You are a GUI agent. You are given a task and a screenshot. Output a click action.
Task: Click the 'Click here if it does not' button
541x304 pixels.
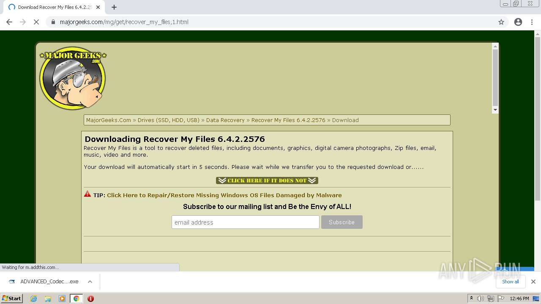click(267, 180)
